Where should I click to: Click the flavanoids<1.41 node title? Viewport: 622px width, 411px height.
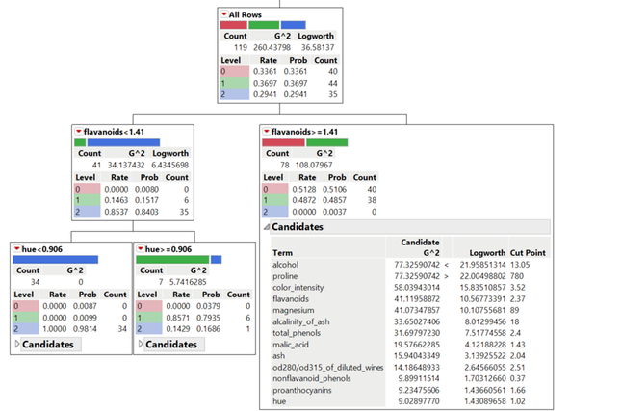click(114, 132)
